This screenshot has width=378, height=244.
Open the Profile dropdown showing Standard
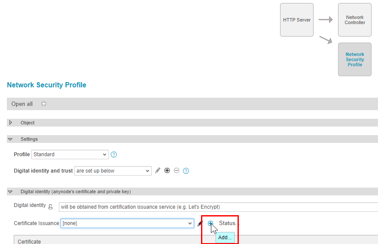click(70, 154)
